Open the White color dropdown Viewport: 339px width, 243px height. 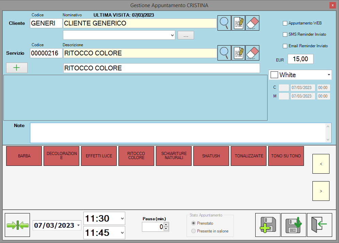coord(328,75)
